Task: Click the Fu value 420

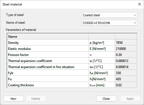Action: (x=126, y=79)
